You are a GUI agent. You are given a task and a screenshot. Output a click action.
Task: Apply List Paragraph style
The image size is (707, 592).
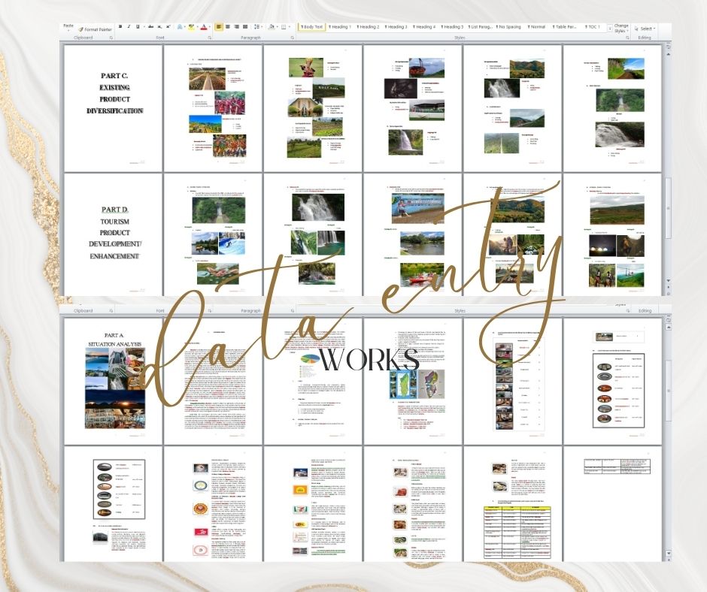coord(481,27)
